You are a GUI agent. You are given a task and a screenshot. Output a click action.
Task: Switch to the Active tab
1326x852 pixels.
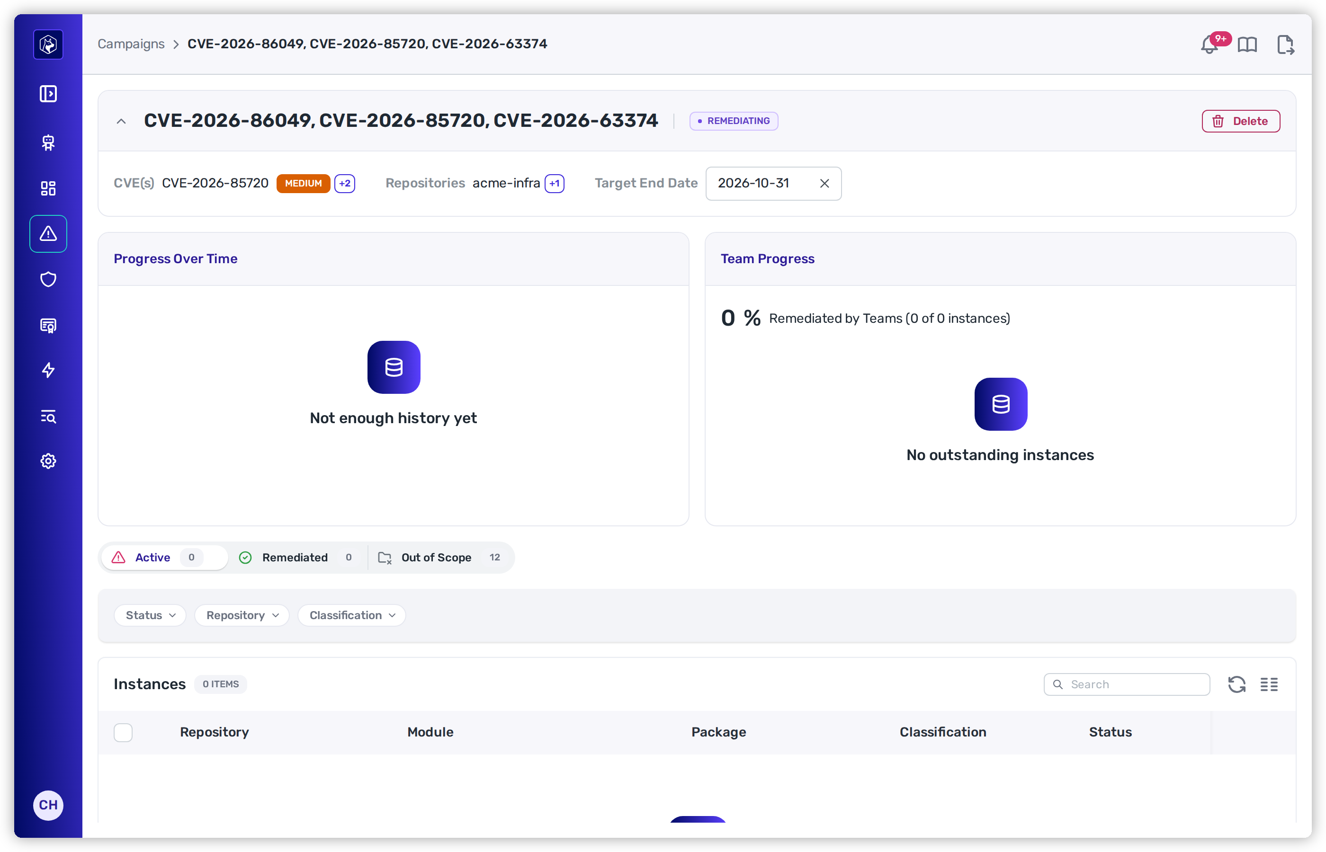(164, 557)
